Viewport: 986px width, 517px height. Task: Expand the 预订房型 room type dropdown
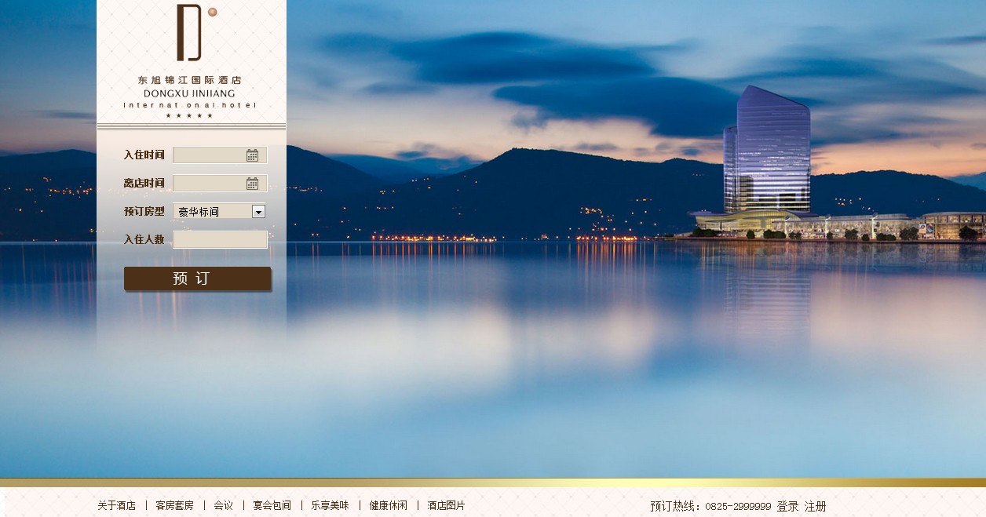click(258, 212)
